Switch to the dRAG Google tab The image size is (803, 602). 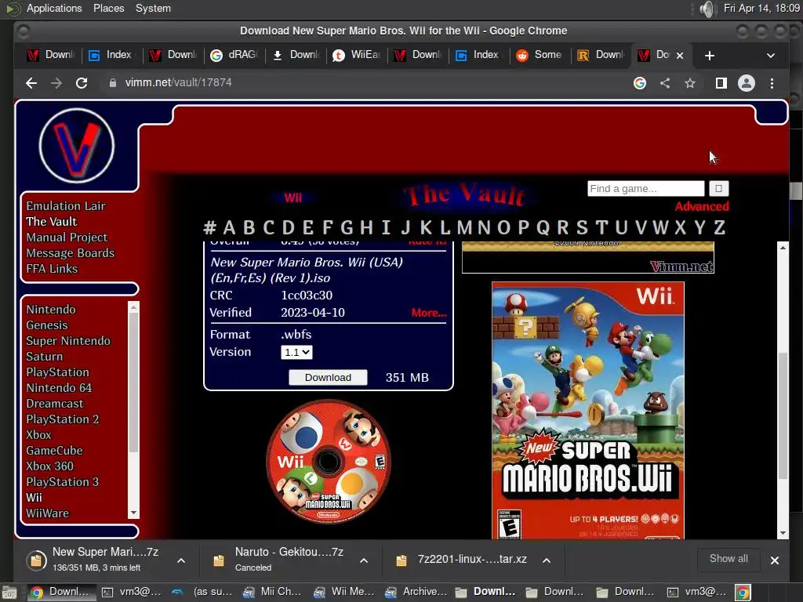click(x=234, y=55)
